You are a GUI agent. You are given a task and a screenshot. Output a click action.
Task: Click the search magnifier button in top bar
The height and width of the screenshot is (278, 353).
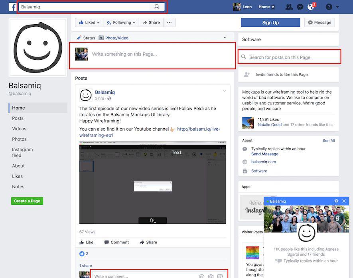157,7
